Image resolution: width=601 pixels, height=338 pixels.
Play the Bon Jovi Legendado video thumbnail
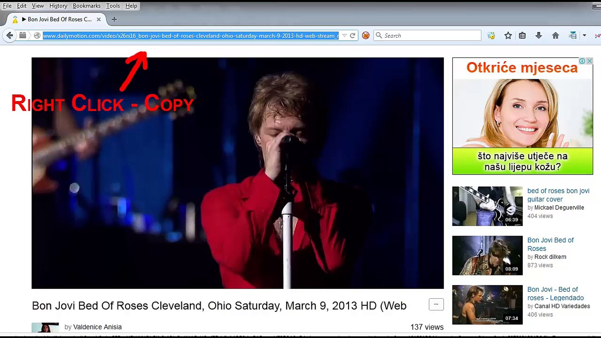pos(487,304)
